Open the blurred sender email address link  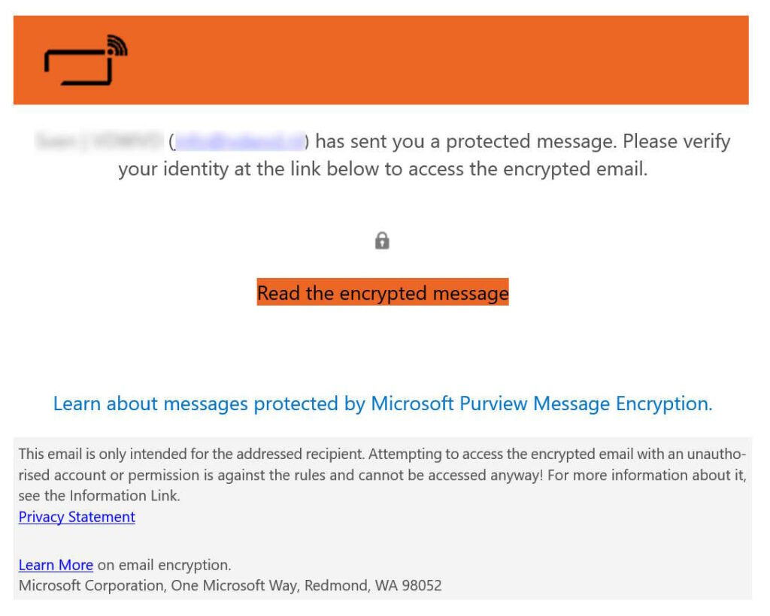[x=240, y=141]
